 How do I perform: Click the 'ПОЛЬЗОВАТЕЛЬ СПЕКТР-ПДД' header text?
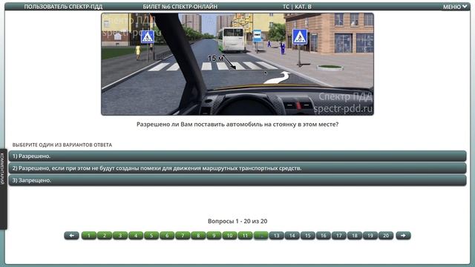point(63,7)
